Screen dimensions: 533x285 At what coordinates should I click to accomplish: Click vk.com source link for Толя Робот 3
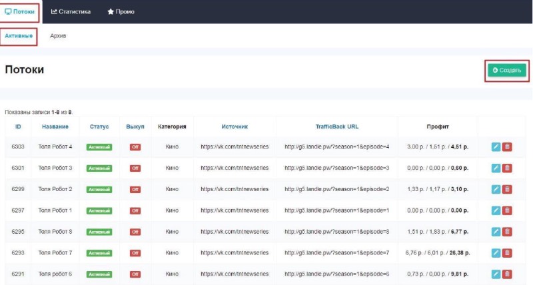pos(235,168)
